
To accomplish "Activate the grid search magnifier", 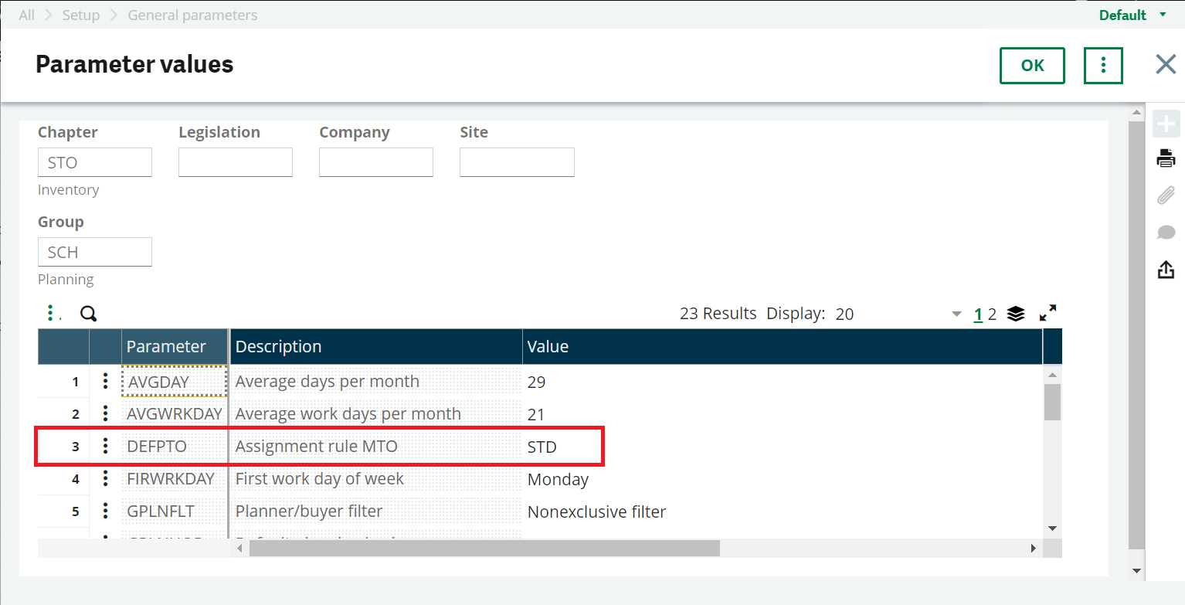I will 88,314.
